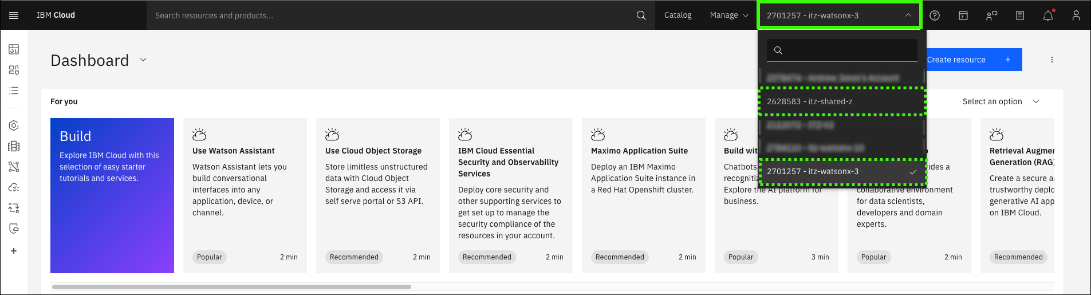Open the three-dot overflow menu by Create resource
Viewport: 1091px width, 295px height.
[x=1052, y=60]
